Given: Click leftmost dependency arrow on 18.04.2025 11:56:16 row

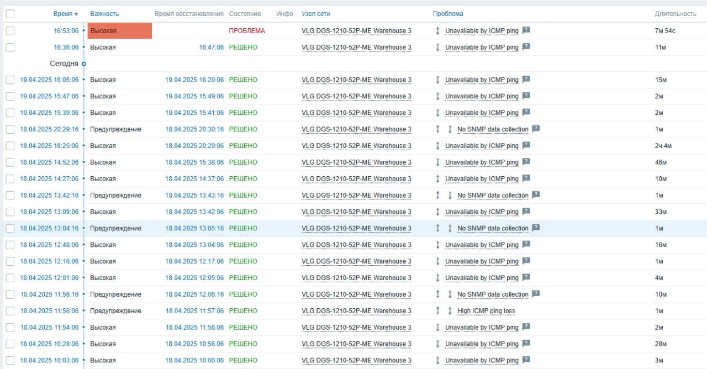Looking at the screenshot, I should click(x=437, y=294).
